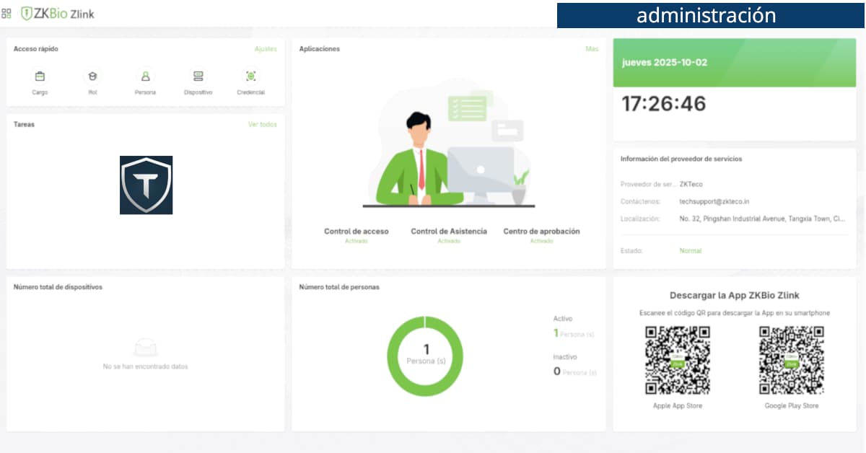Screen dimensions: 866x453
Task: Click the shield T icon in Tareas
Action: [146, 185]
